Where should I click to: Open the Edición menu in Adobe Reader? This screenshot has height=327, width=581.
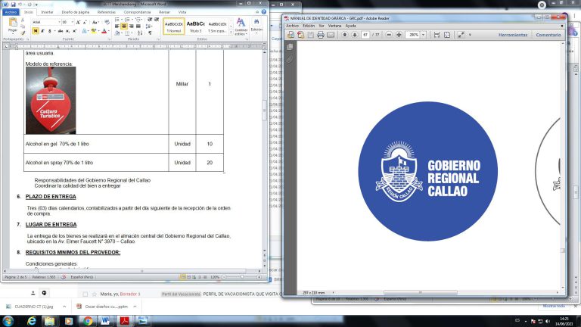(x=309, y=26)
